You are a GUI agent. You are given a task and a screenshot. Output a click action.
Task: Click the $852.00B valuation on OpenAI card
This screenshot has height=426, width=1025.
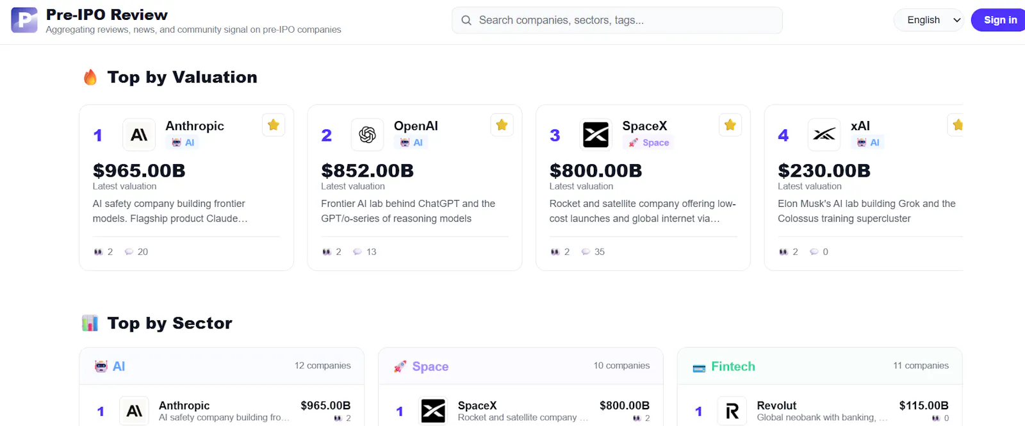tap(368, 171)
